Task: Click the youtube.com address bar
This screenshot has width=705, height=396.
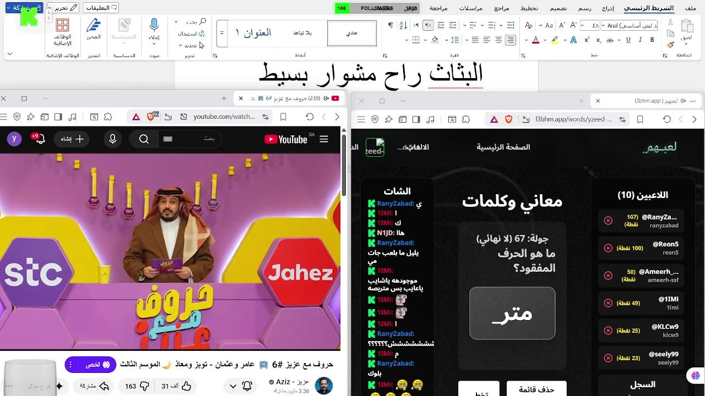Action: coord(224,117)
